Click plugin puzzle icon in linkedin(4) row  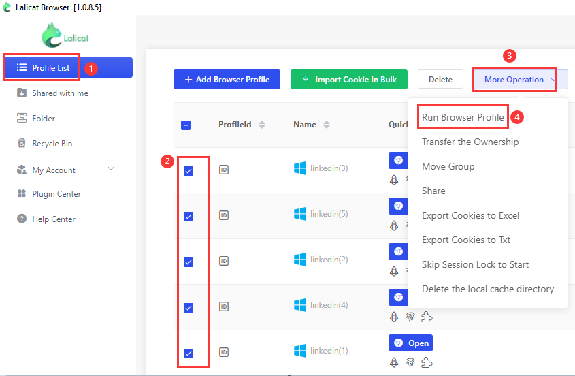pos(427,317)
